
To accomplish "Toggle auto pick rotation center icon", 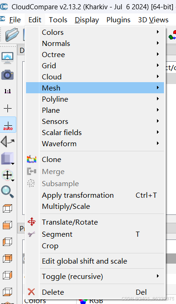I will point(8,125).
